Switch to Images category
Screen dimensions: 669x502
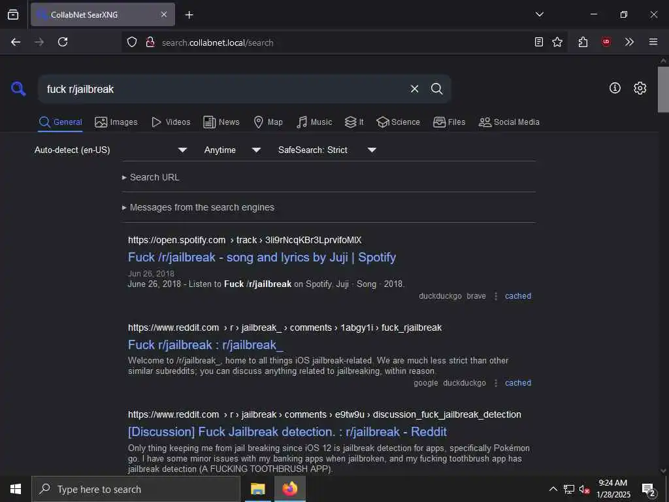coord(116,122)
